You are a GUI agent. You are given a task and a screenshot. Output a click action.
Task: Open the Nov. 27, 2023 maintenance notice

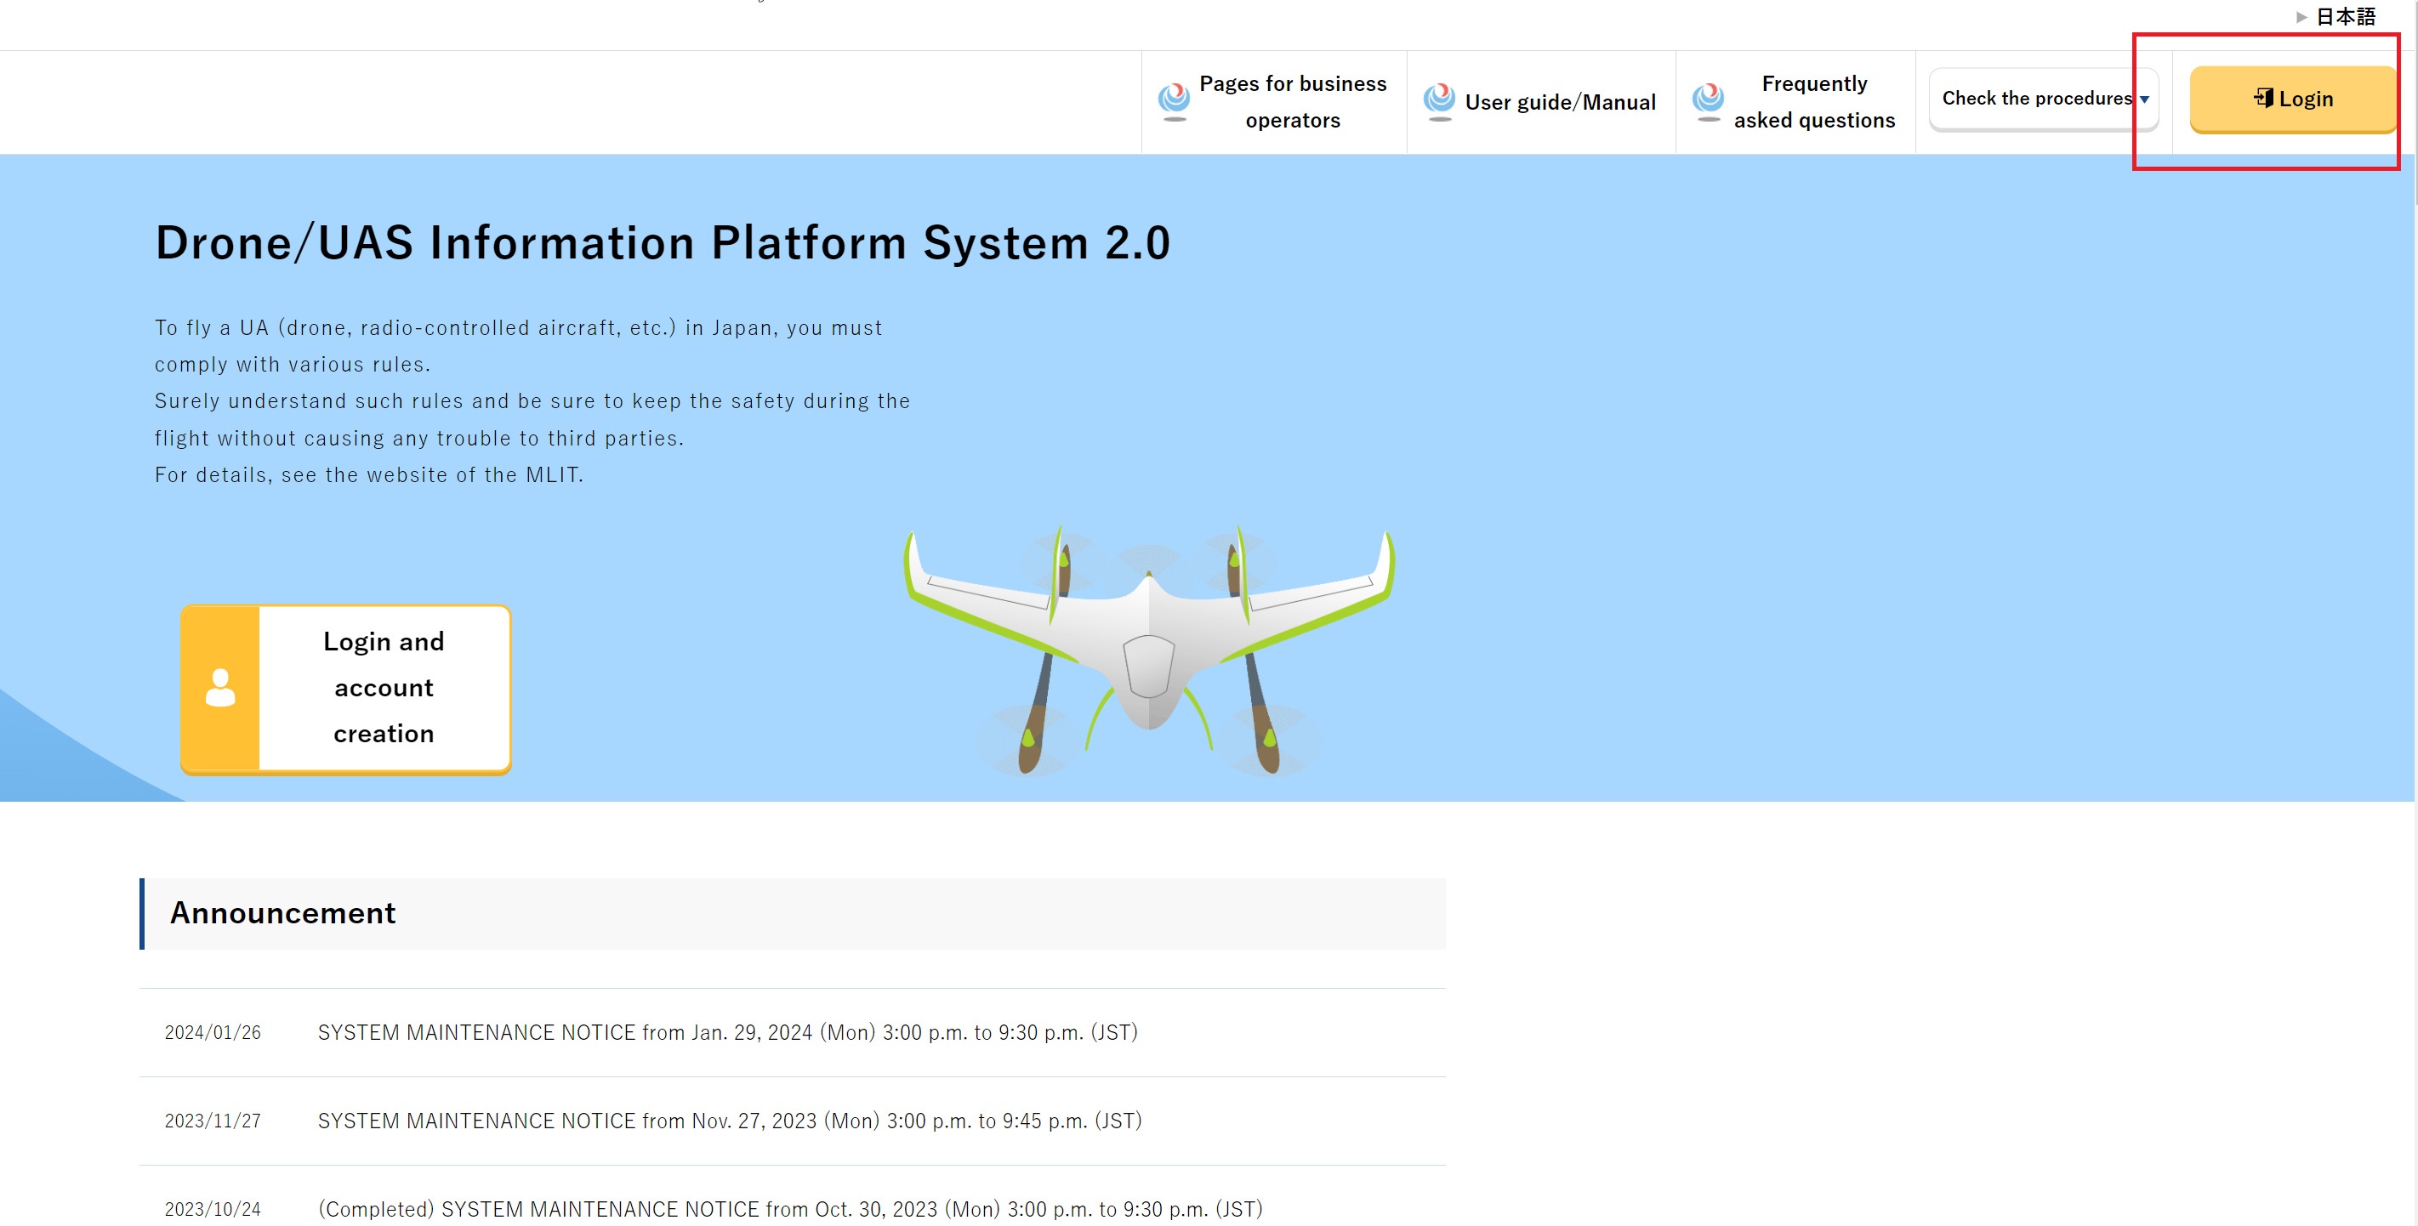coord(730,1120)
